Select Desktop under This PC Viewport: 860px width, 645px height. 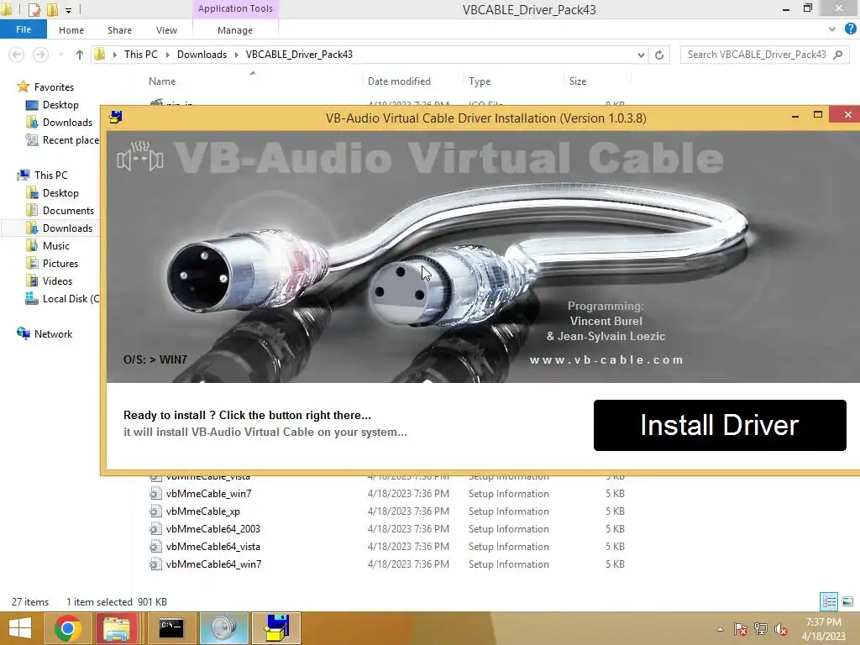60,193
